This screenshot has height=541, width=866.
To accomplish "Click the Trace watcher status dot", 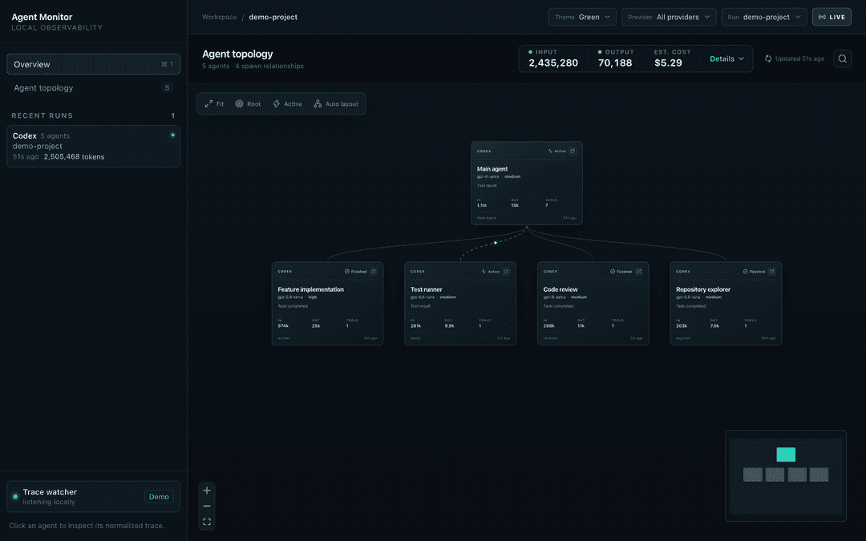I will 15,496.
